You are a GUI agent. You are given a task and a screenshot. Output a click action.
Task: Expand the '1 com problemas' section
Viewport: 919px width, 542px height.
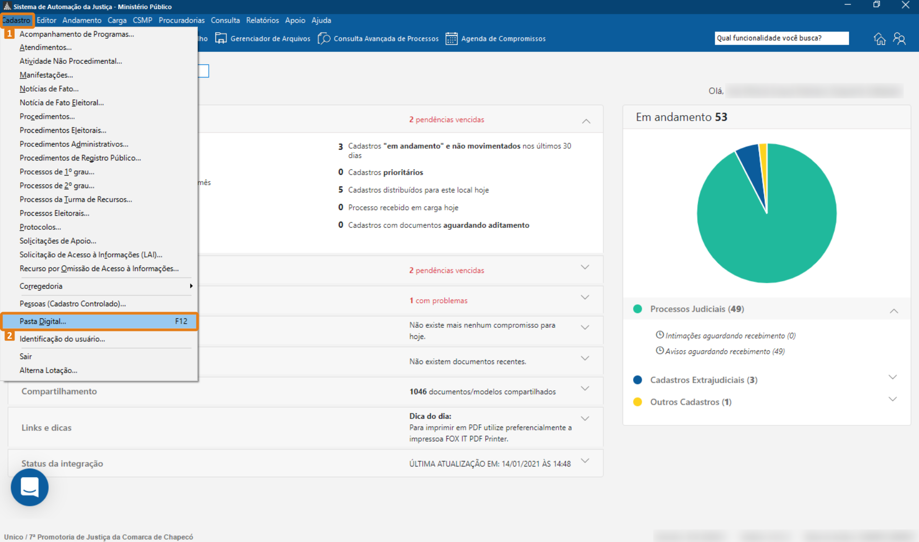(585, 298)
